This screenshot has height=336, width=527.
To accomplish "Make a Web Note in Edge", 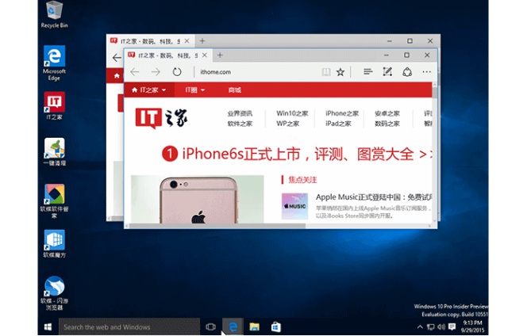I will 387,71.
